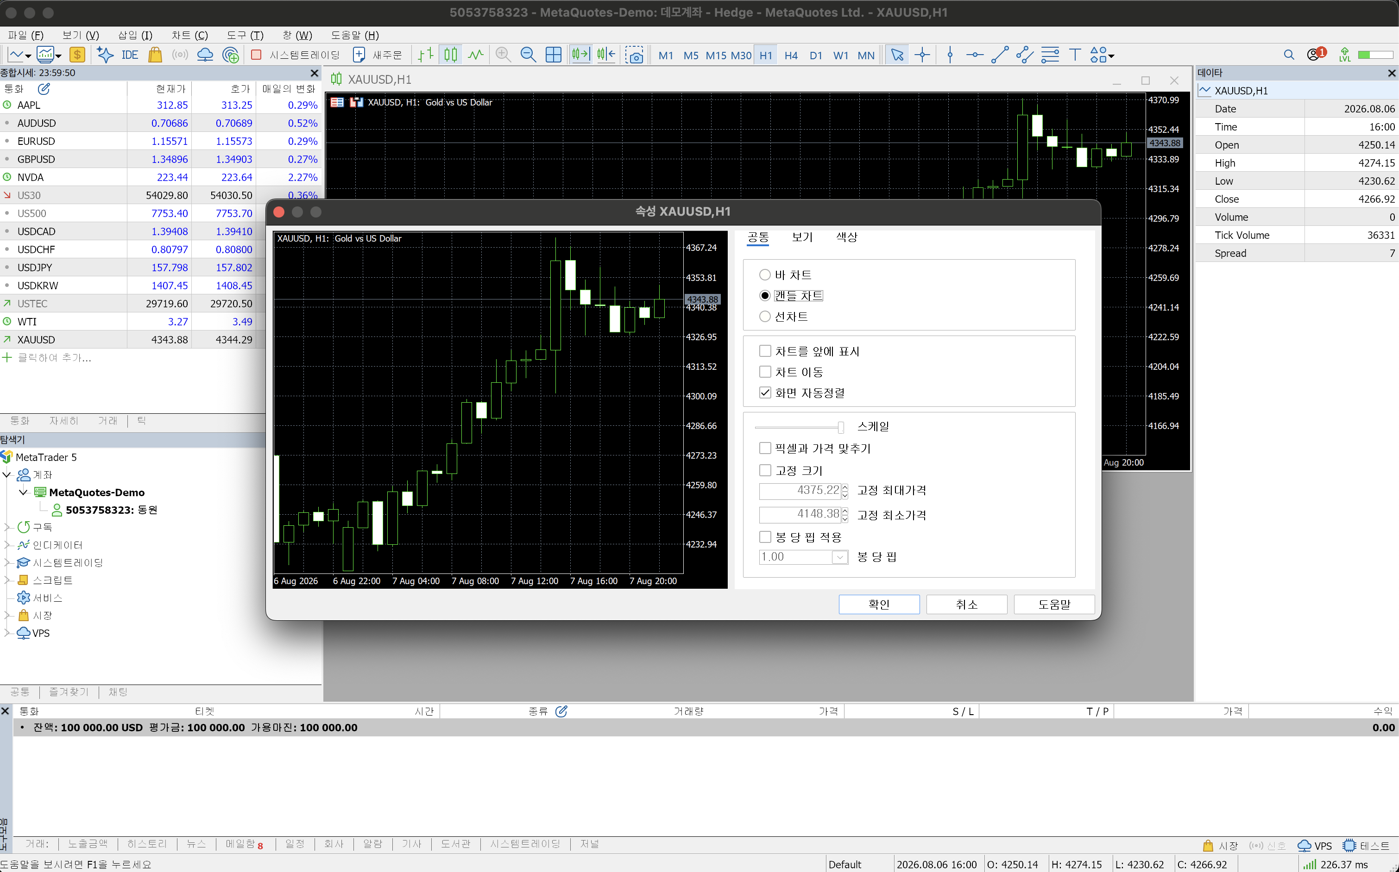The height and width of the screenshot is (872, 1399).
Task: Open the indicators list dropdown arrow
Action: (x=58, y=56)
